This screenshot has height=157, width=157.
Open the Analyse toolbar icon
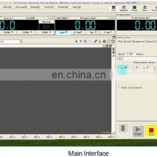[124, 9]
